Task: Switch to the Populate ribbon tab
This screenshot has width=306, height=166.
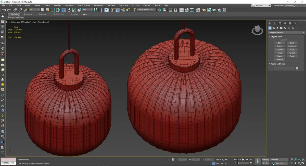Action: 74,14
